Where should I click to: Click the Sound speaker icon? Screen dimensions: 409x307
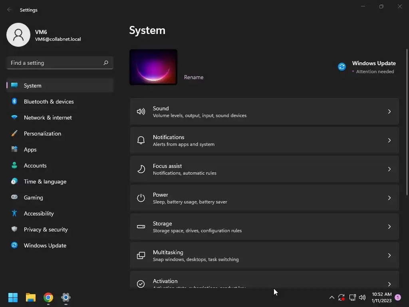click(141, 112)
